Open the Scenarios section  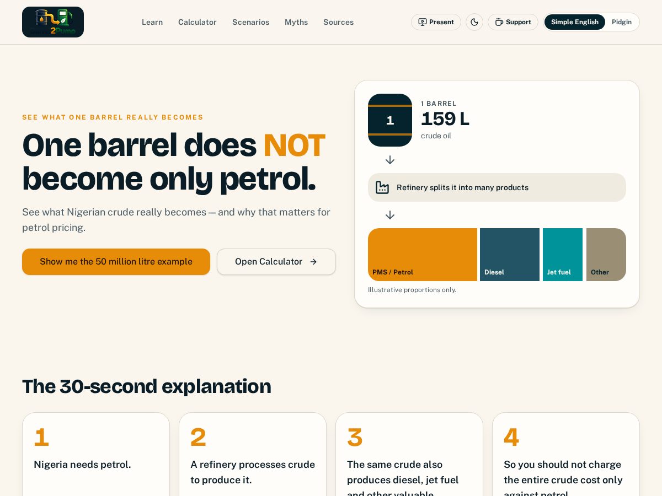tap(251, 22)
